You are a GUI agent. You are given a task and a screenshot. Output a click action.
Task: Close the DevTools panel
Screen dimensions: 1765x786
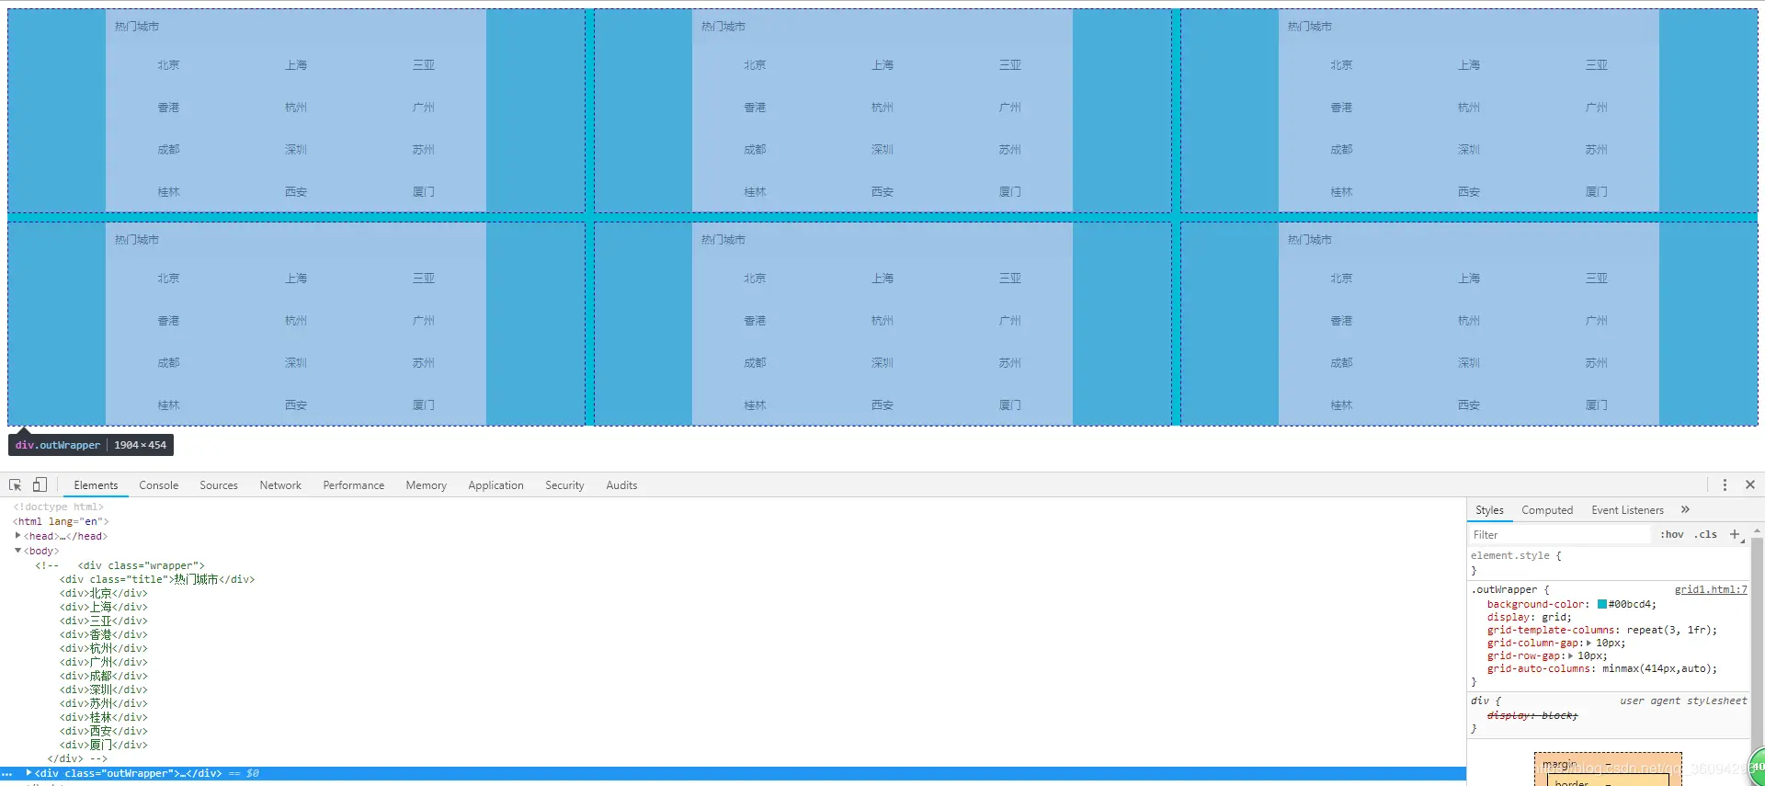coord(1750,484)
